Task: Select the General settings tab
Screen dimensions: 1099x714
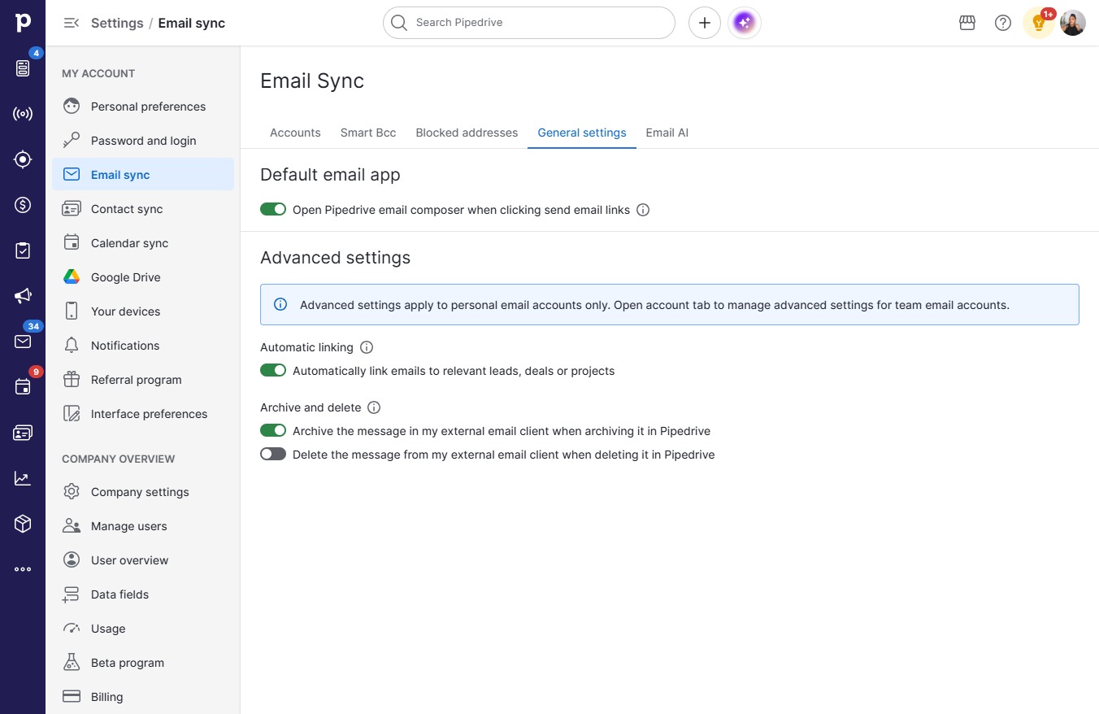Action: 582,133
